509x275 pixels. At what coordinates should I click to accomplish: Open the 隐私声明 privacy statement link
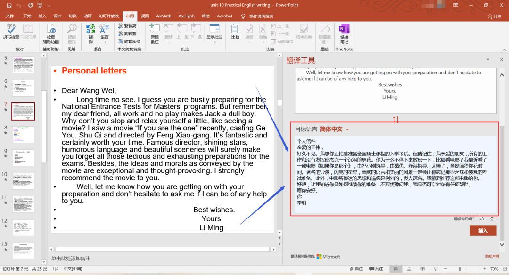[x=492, y=256]
